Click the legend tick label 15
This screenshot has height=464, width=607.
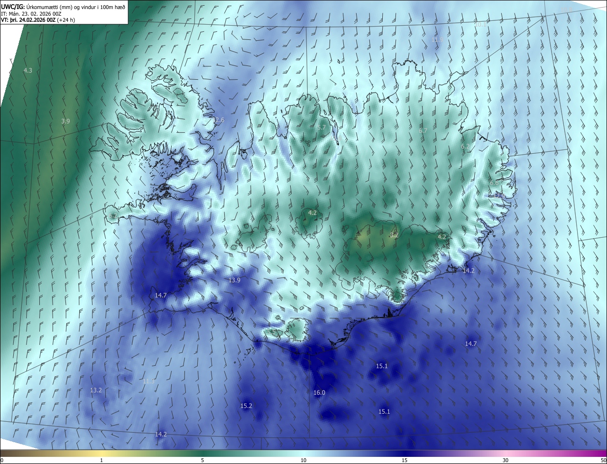(405, 460)
